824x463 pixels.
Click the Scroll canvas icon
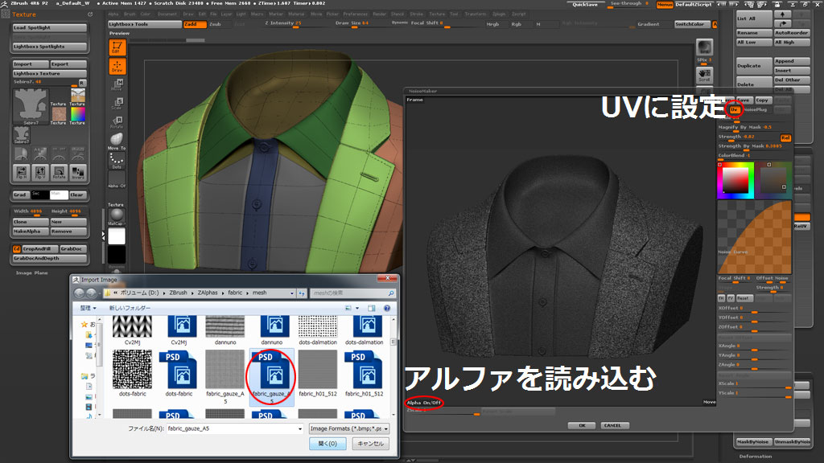click(704, 75)
